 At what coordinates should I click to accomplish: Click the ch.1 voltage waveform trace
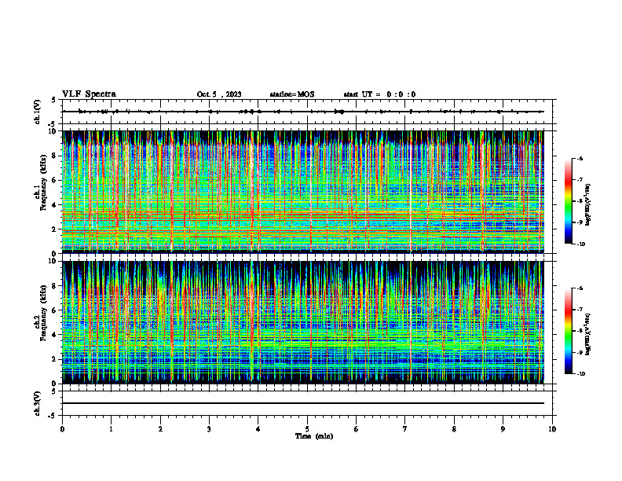tap(303, 112)
